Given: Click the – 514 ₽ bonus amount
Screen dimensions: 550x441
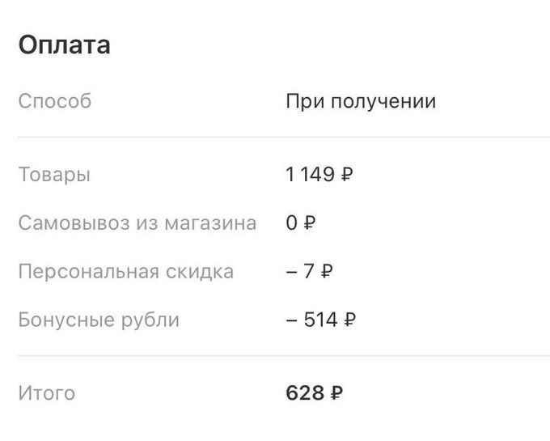Looking at the screenshot, I should pyautogui.click(x=321, y=320).
